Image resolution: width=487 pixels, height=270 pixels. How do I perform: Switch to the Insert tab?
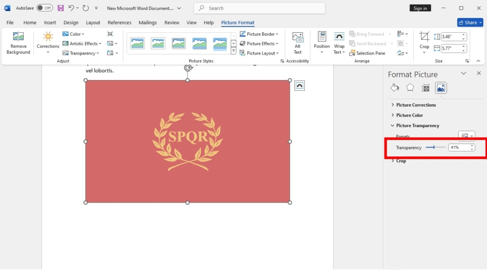coord(50,23)
